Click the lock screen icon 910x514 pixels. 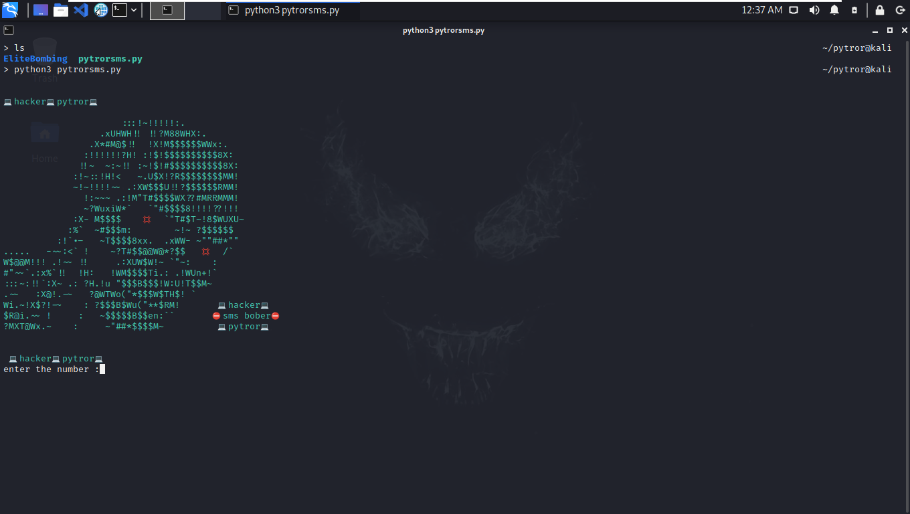880,10
